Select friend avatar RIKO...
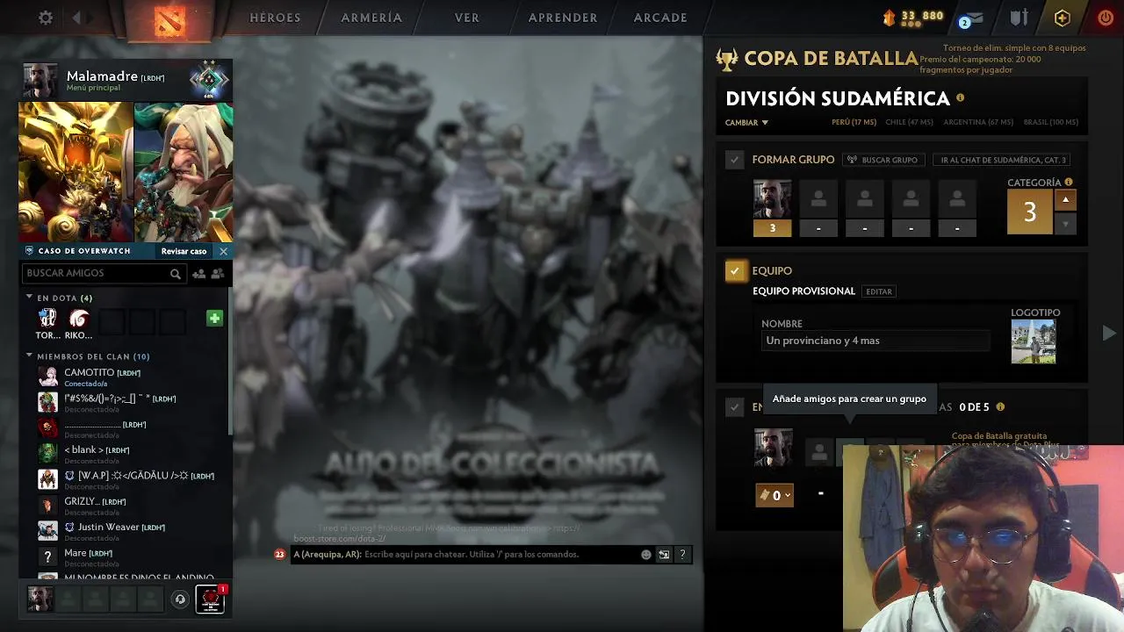This screenshot has height=632, width=1124. coord(78,319)
